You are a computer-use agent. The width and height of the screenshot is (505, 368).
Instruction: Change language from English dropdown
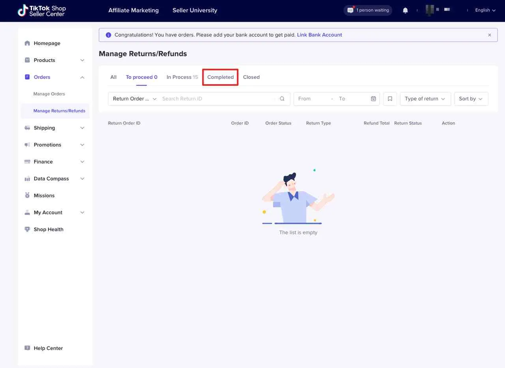(x=485, y=10)
